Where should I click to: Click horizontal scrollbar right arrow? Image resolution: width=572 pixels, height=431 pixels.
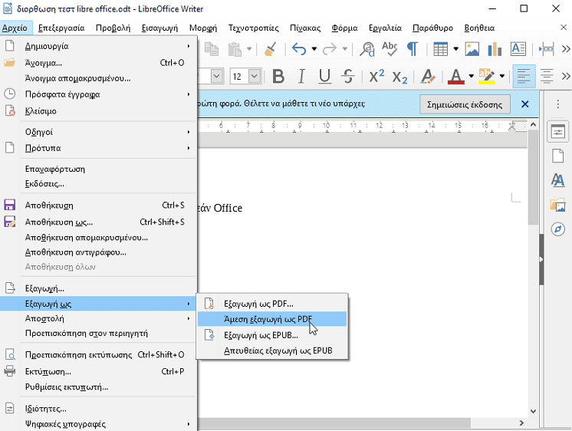click(x=521, y=423)
